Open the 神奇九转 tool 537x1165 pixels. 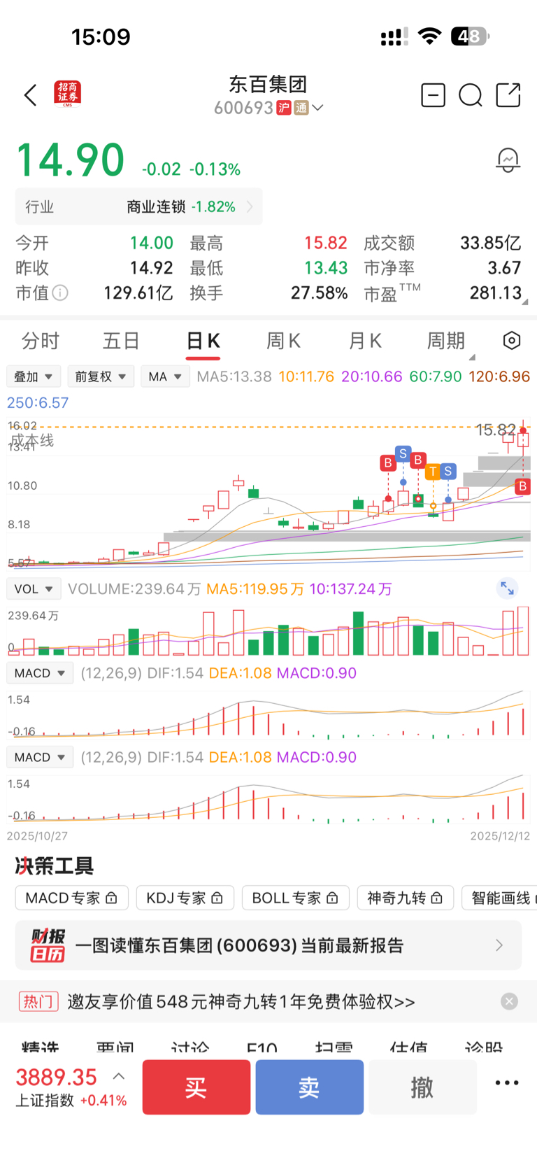point(405,898)
